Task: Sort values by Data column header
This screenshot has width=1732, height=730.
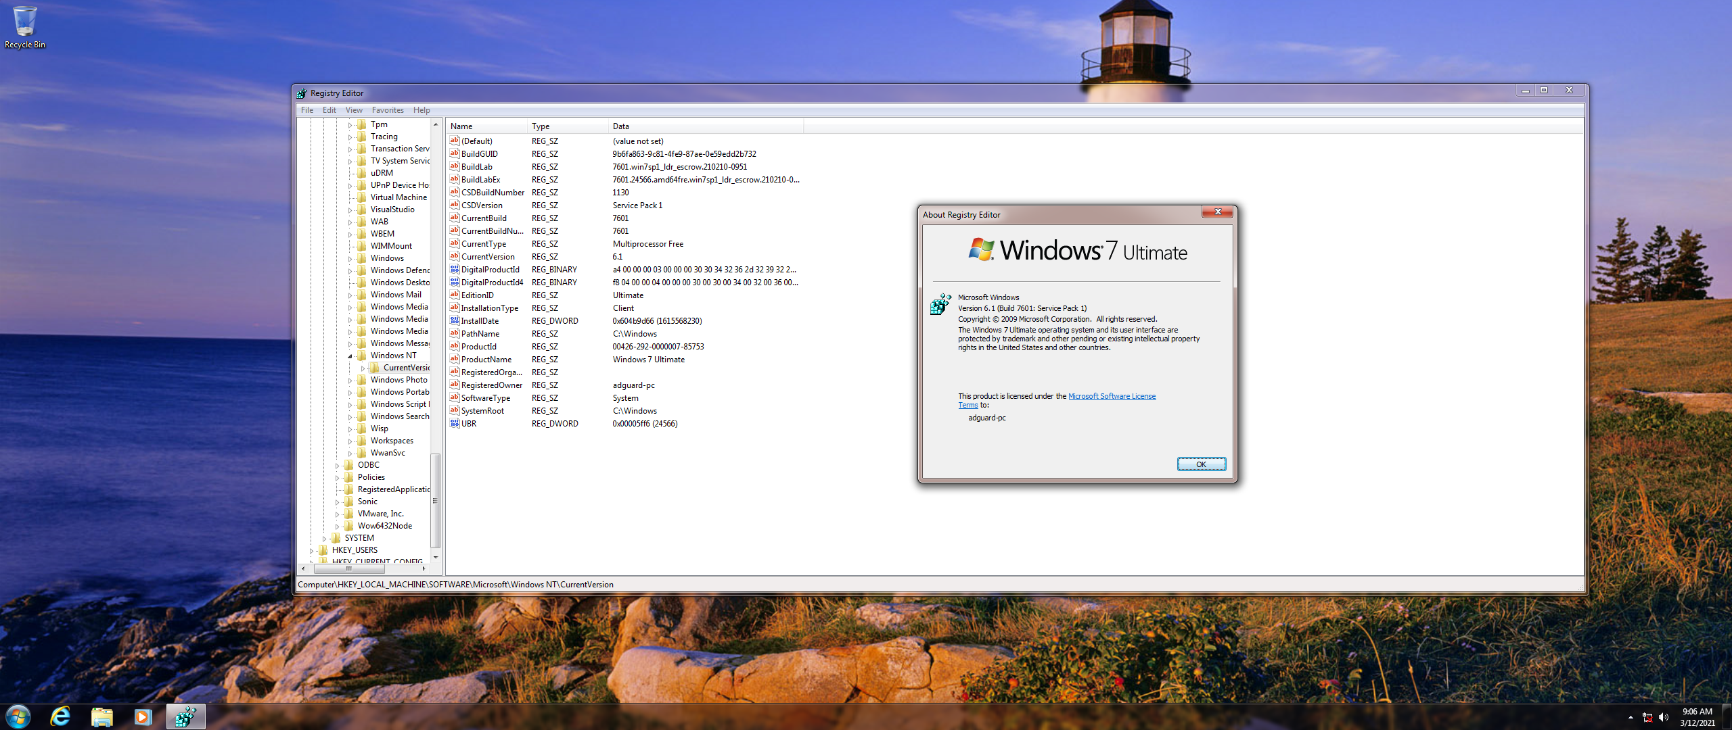Action: [x=706, y=126]
